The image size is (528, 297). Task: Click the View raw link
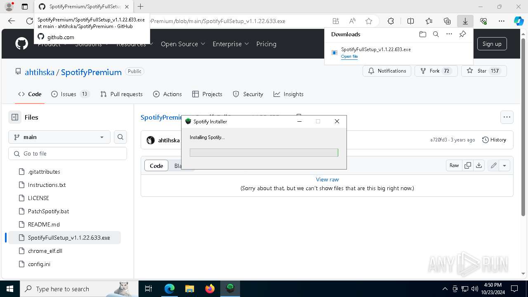point(327,179)
